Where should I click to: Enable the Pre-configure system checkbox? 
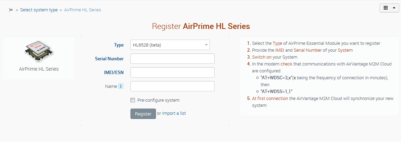point(133,100)
